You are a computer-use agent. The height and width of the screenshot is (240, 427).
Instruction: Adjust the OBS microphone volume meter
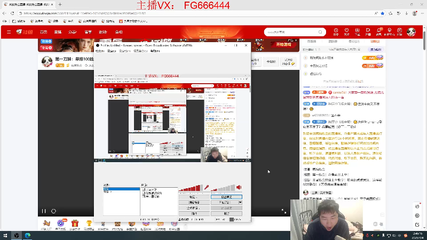tap(192, 188)
